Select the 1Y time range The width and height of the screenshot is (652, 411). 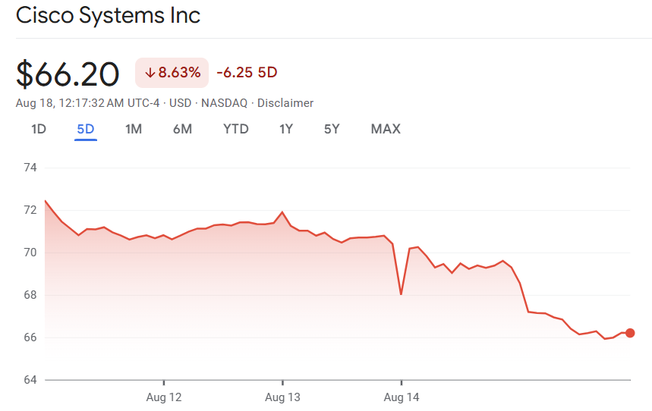tap(286, 129)
